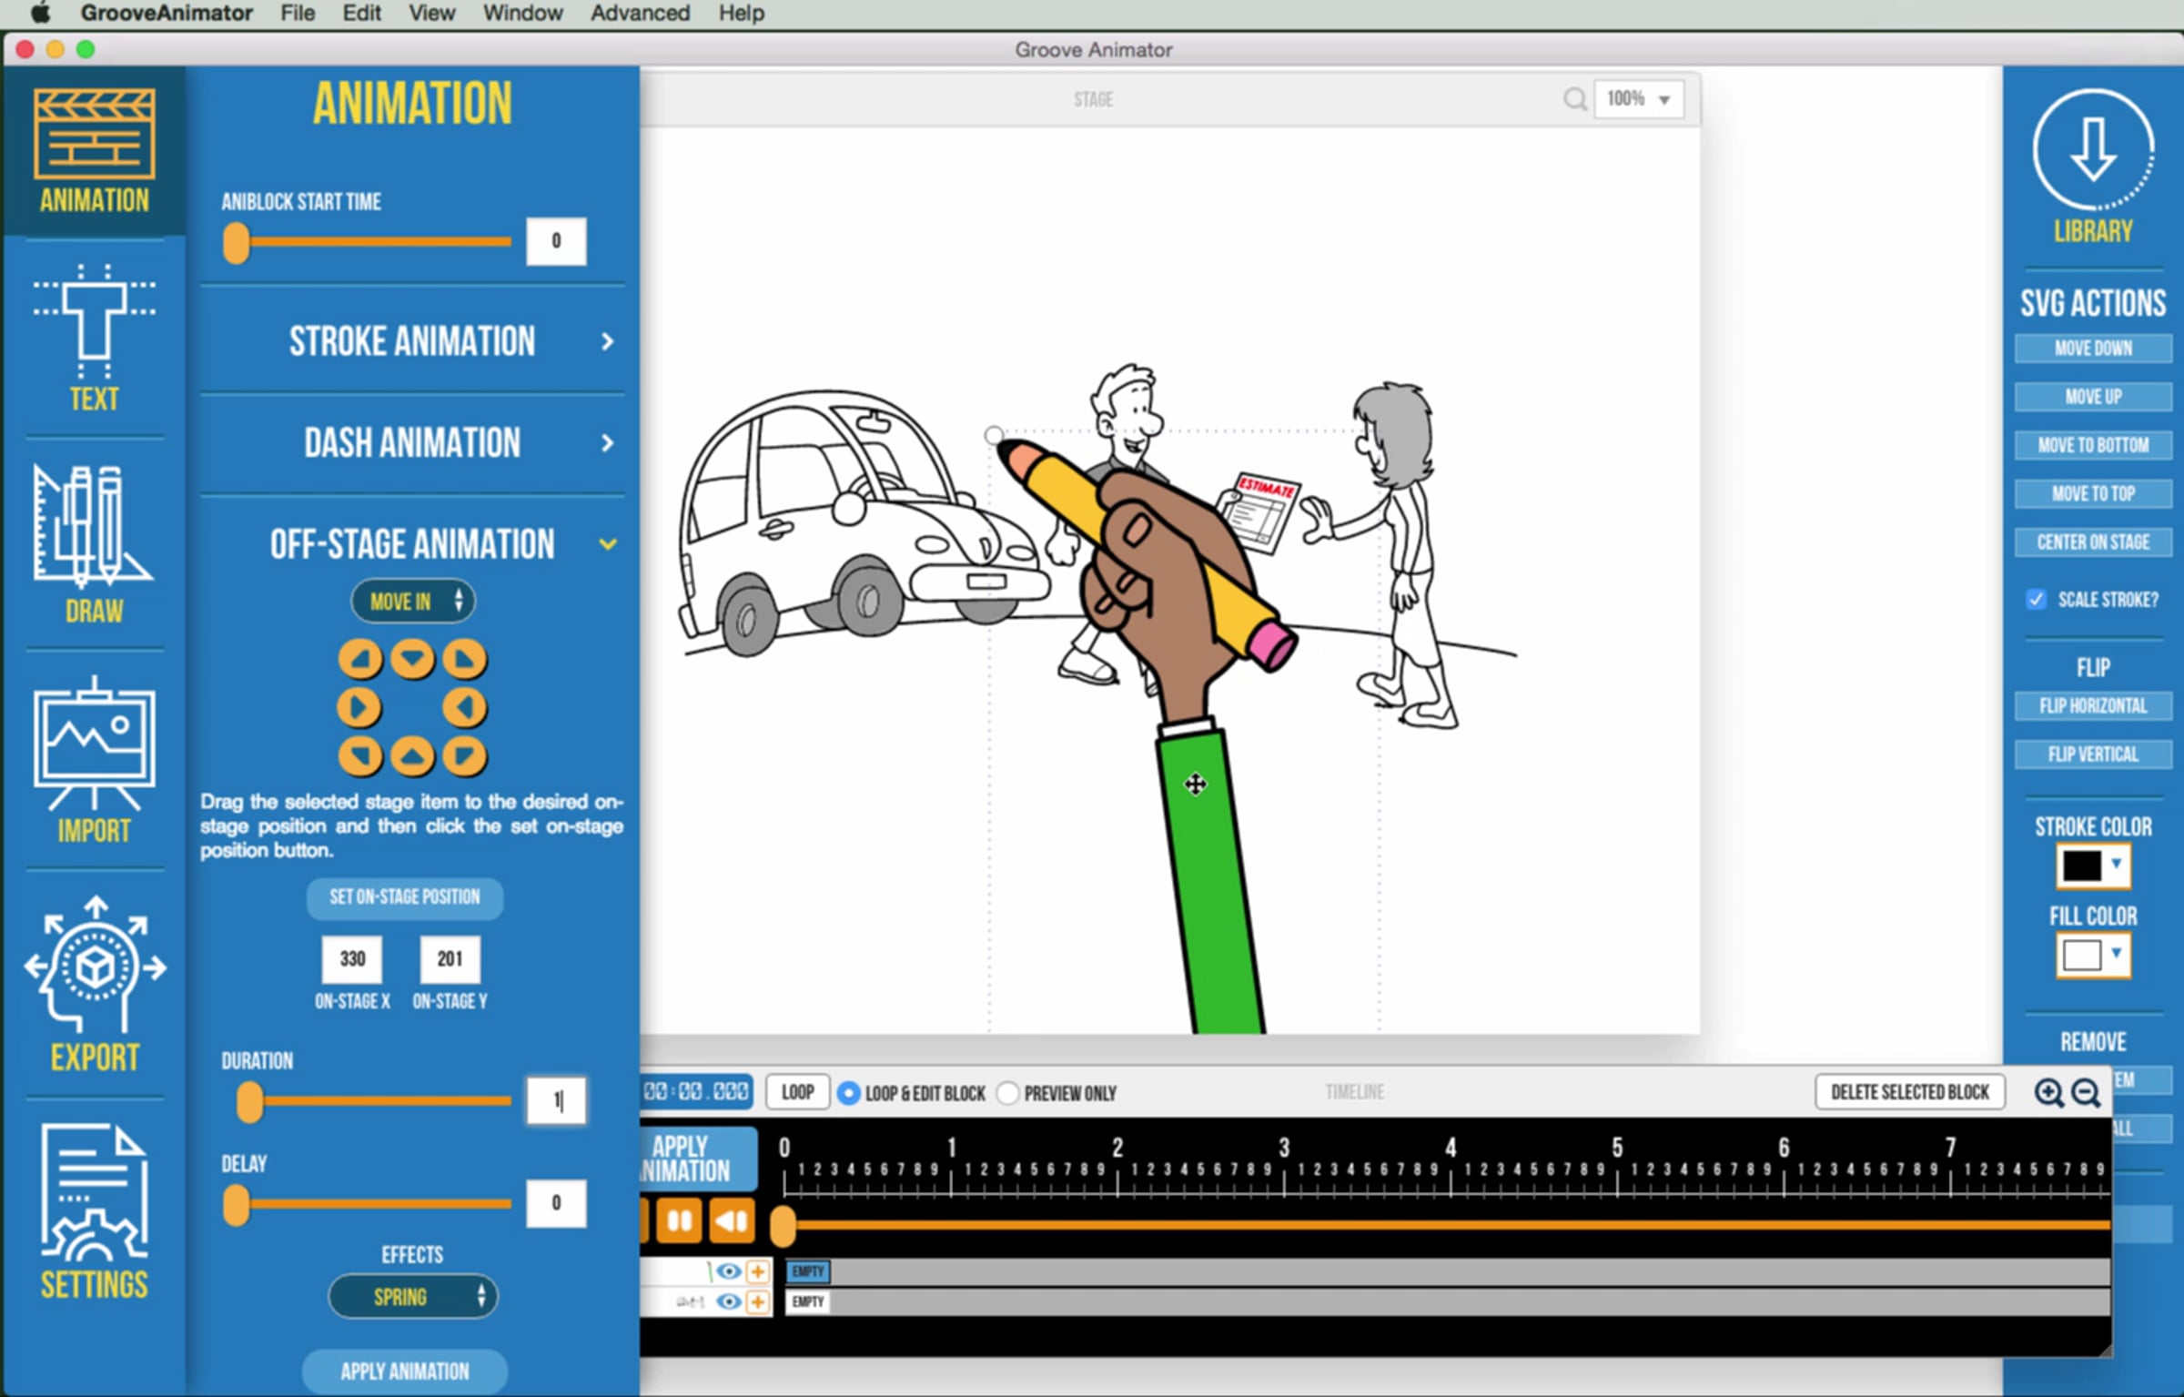2184x1397 pixels.
Task: Hide the first timeline layer eye
Action: [728, 1271]
